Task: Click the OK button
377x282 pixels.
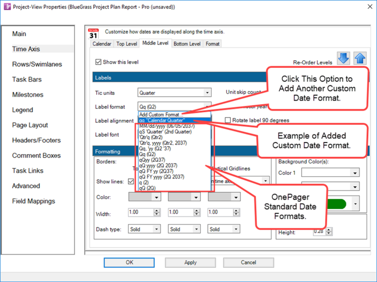Action: pyautogui.click(x=129, y=263)
